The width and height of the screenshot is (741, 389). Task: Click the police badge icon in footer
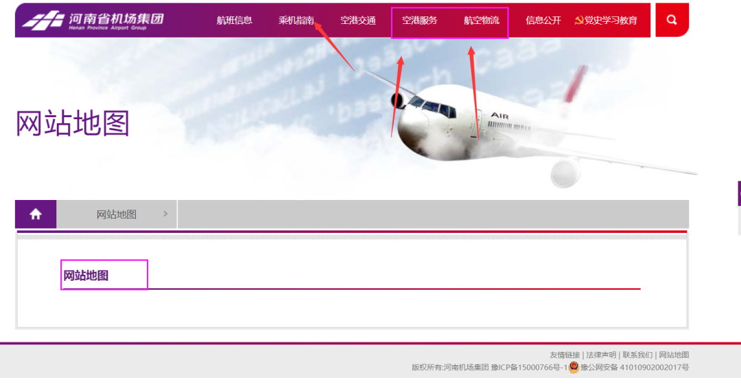coord(574,367)
